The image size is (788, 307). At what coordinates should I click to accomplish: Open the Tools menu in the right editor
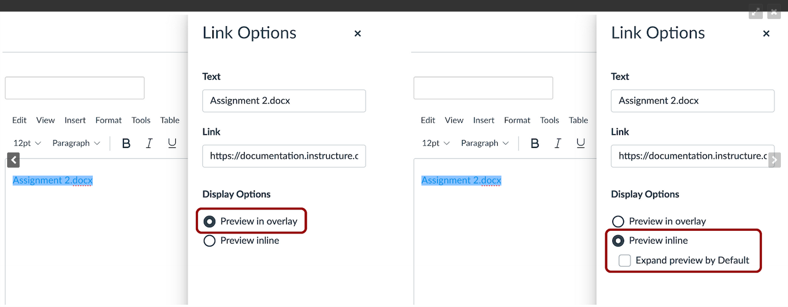point(550,120)
